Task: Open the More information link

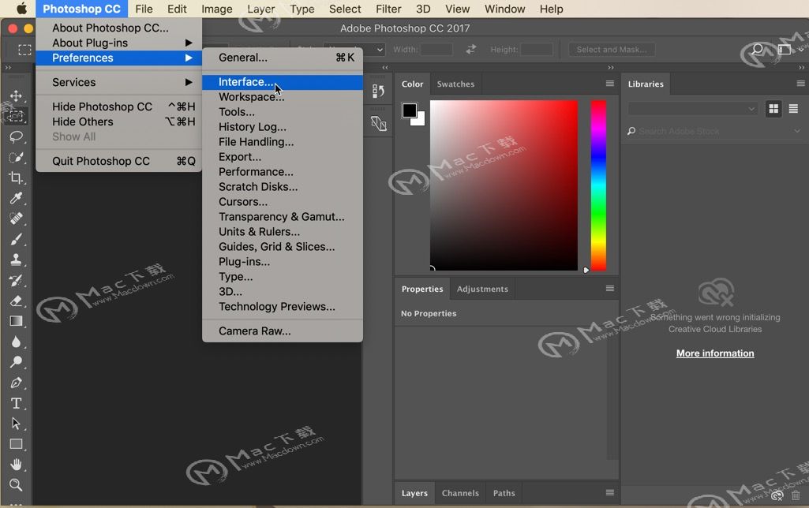Action: tap(715, 353)
